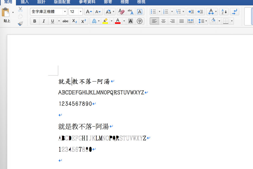Switch to the 版面配置 tab
Screen dimensions: 253x169
pyautogui.click(x=62, y=2)
